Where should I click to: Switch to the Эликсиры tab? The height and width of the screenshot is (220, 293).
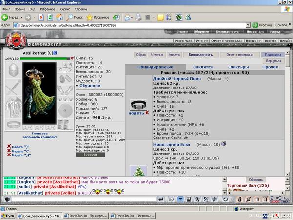(x=238, y=67)
